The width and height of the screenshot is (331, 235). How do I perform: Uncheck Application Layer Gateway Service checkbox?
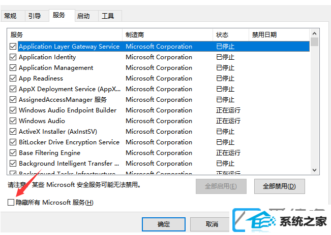[x=13, y=47]
